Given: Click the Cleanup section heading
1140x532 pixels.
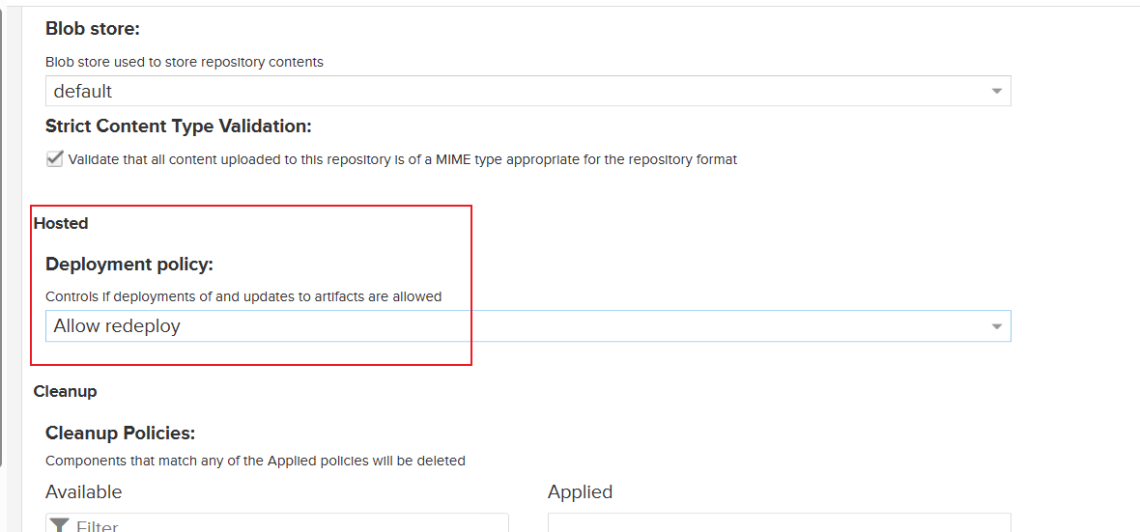Looking at the screenshot, I should [65, 391].
